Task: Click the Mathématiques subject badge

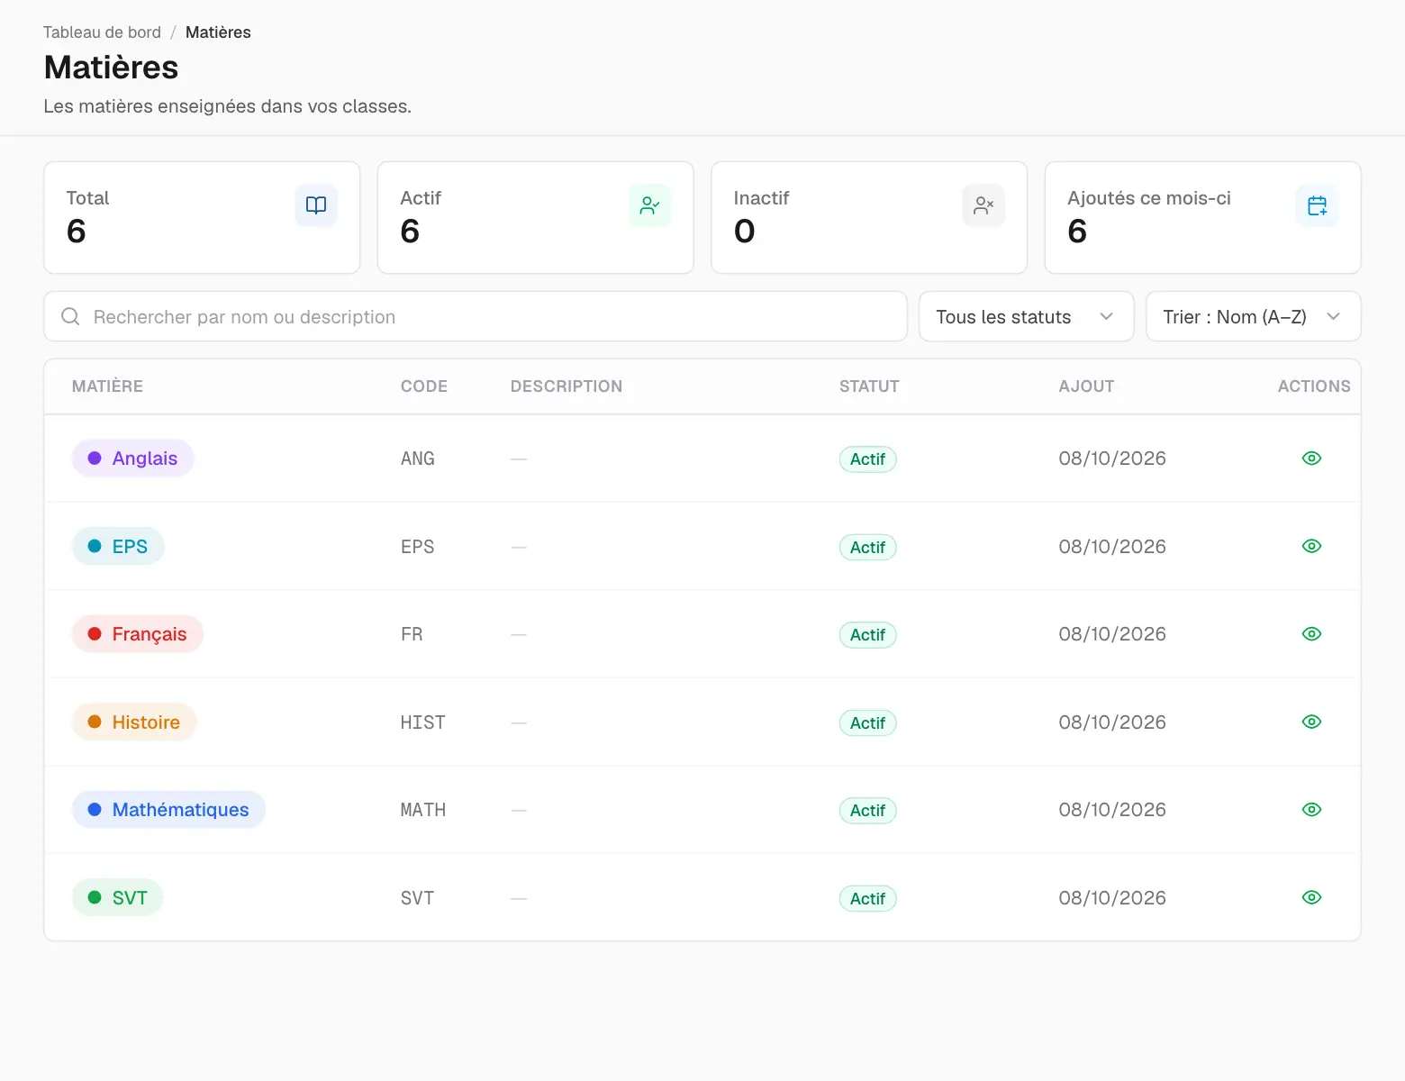Action: pos(168,810)
